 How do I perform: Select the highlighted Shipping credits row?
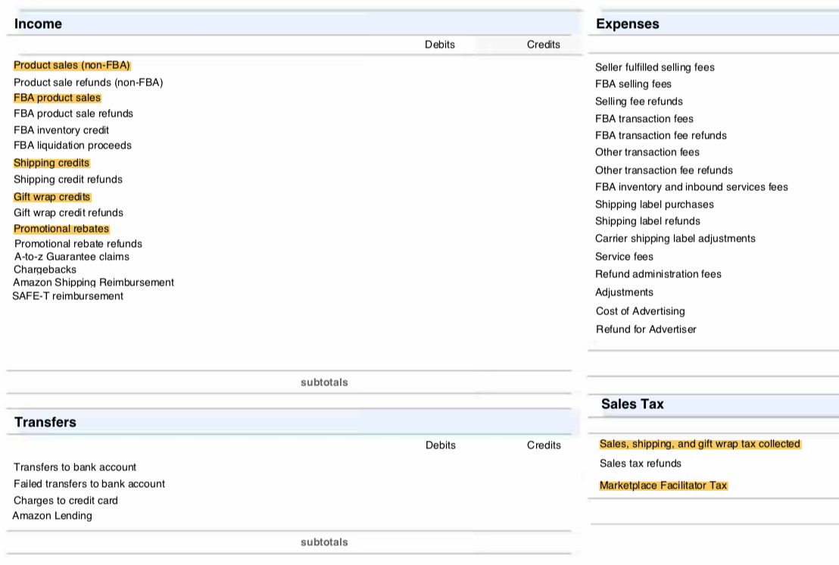[51, 163]
